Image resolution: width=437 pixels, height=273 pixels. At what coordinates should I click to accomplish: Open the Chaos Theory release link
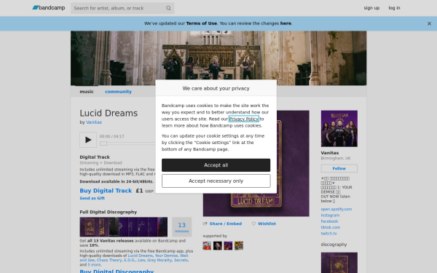109,260
